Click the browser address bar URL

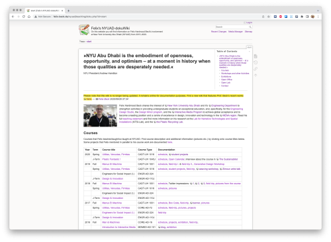point(80,17)
